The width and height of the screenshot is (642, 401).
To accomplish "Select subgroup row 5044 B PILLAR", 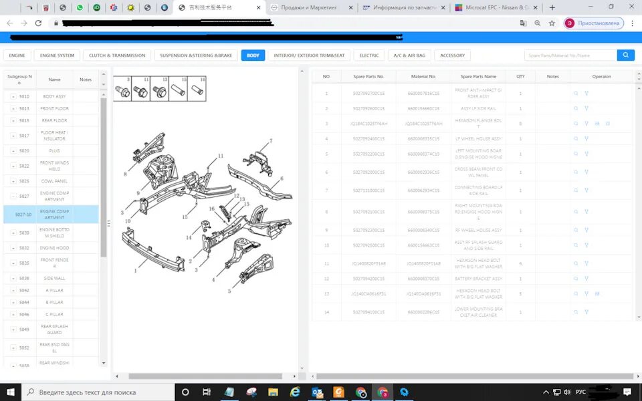I will (51, 302).
